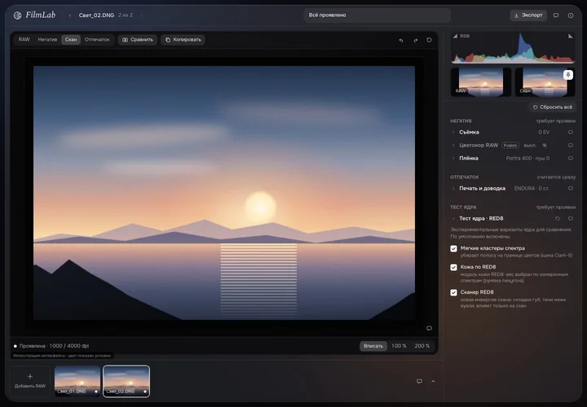Image resolution: width=587 pixels, height=407 pixels.
Task: Click the Всё проявлено status field
Action: (x=377, y=15)
